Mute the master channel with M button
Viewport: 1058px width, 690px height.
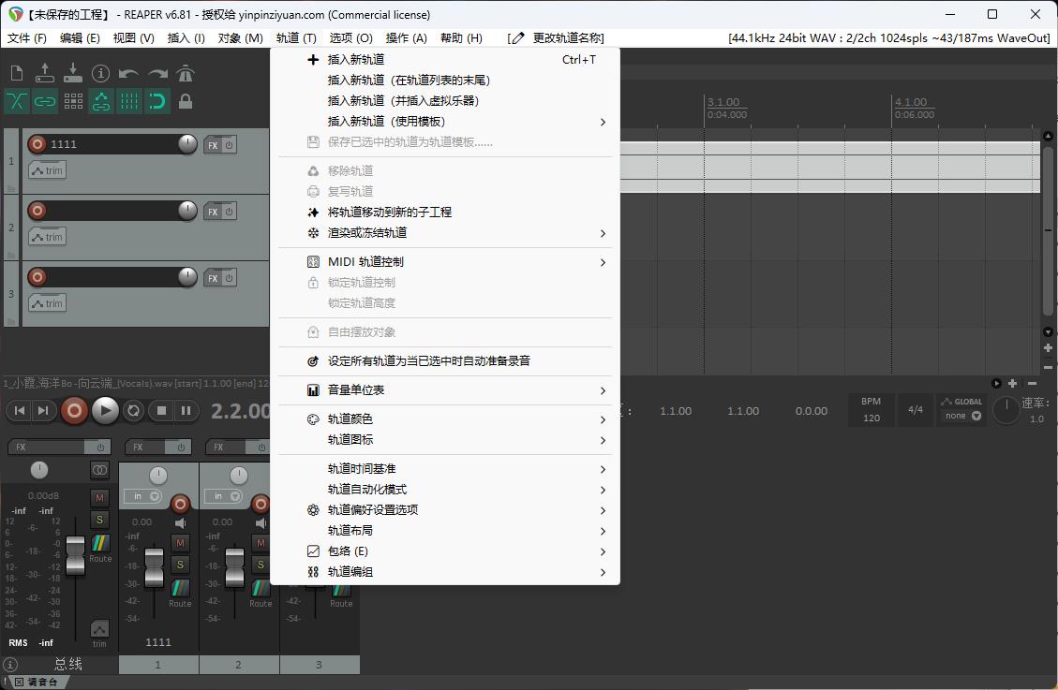(100, 497)
